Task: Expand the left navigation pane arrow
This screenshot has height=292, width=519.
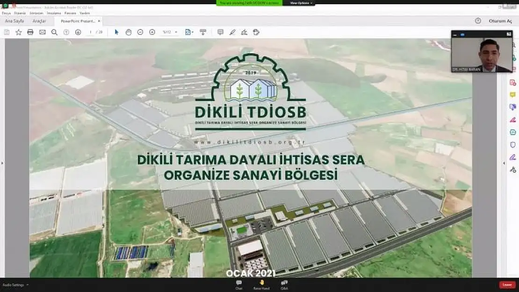Action: (2, 163)
